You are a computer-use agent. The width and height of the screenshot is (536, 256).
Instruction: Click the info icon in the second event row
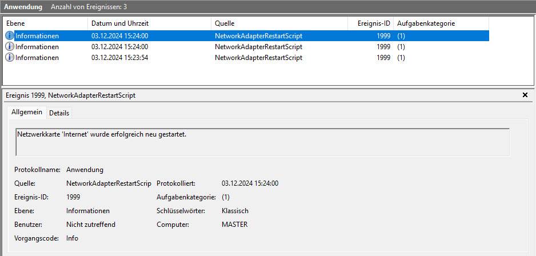(10, 47)
